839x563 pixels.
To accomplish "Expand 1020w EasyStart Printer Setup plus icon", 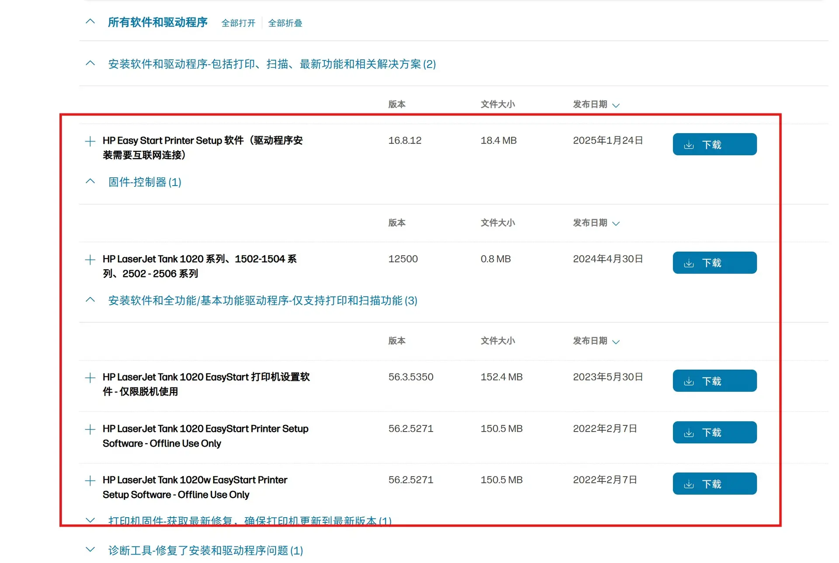I will point(90,480).
